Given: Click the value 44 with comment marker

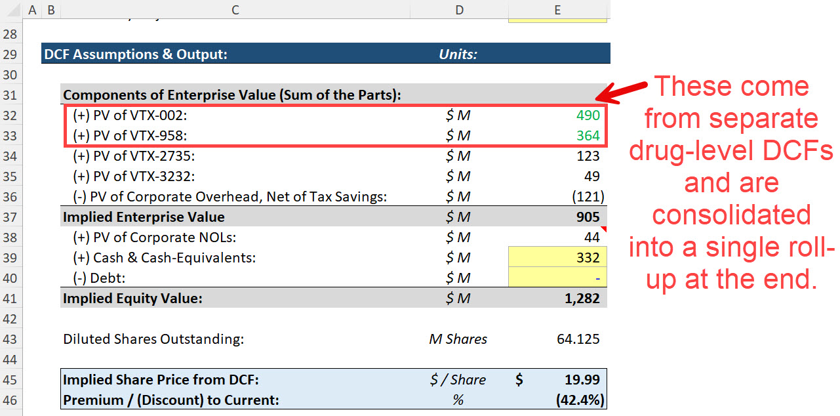Looking at the screenshot, I should coord(592,237).
